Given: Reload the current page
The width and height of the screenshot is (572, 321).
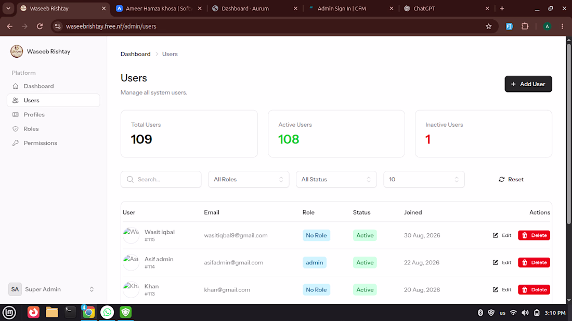Looking at the screenshot, I should click(x=40, y=26).
